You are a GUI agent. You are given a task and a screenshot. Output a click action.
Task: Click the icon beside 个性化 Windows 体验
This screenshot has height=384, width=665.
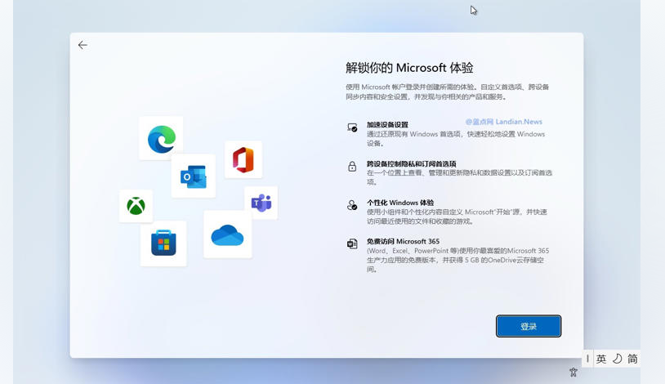click(x=352, y=206)
